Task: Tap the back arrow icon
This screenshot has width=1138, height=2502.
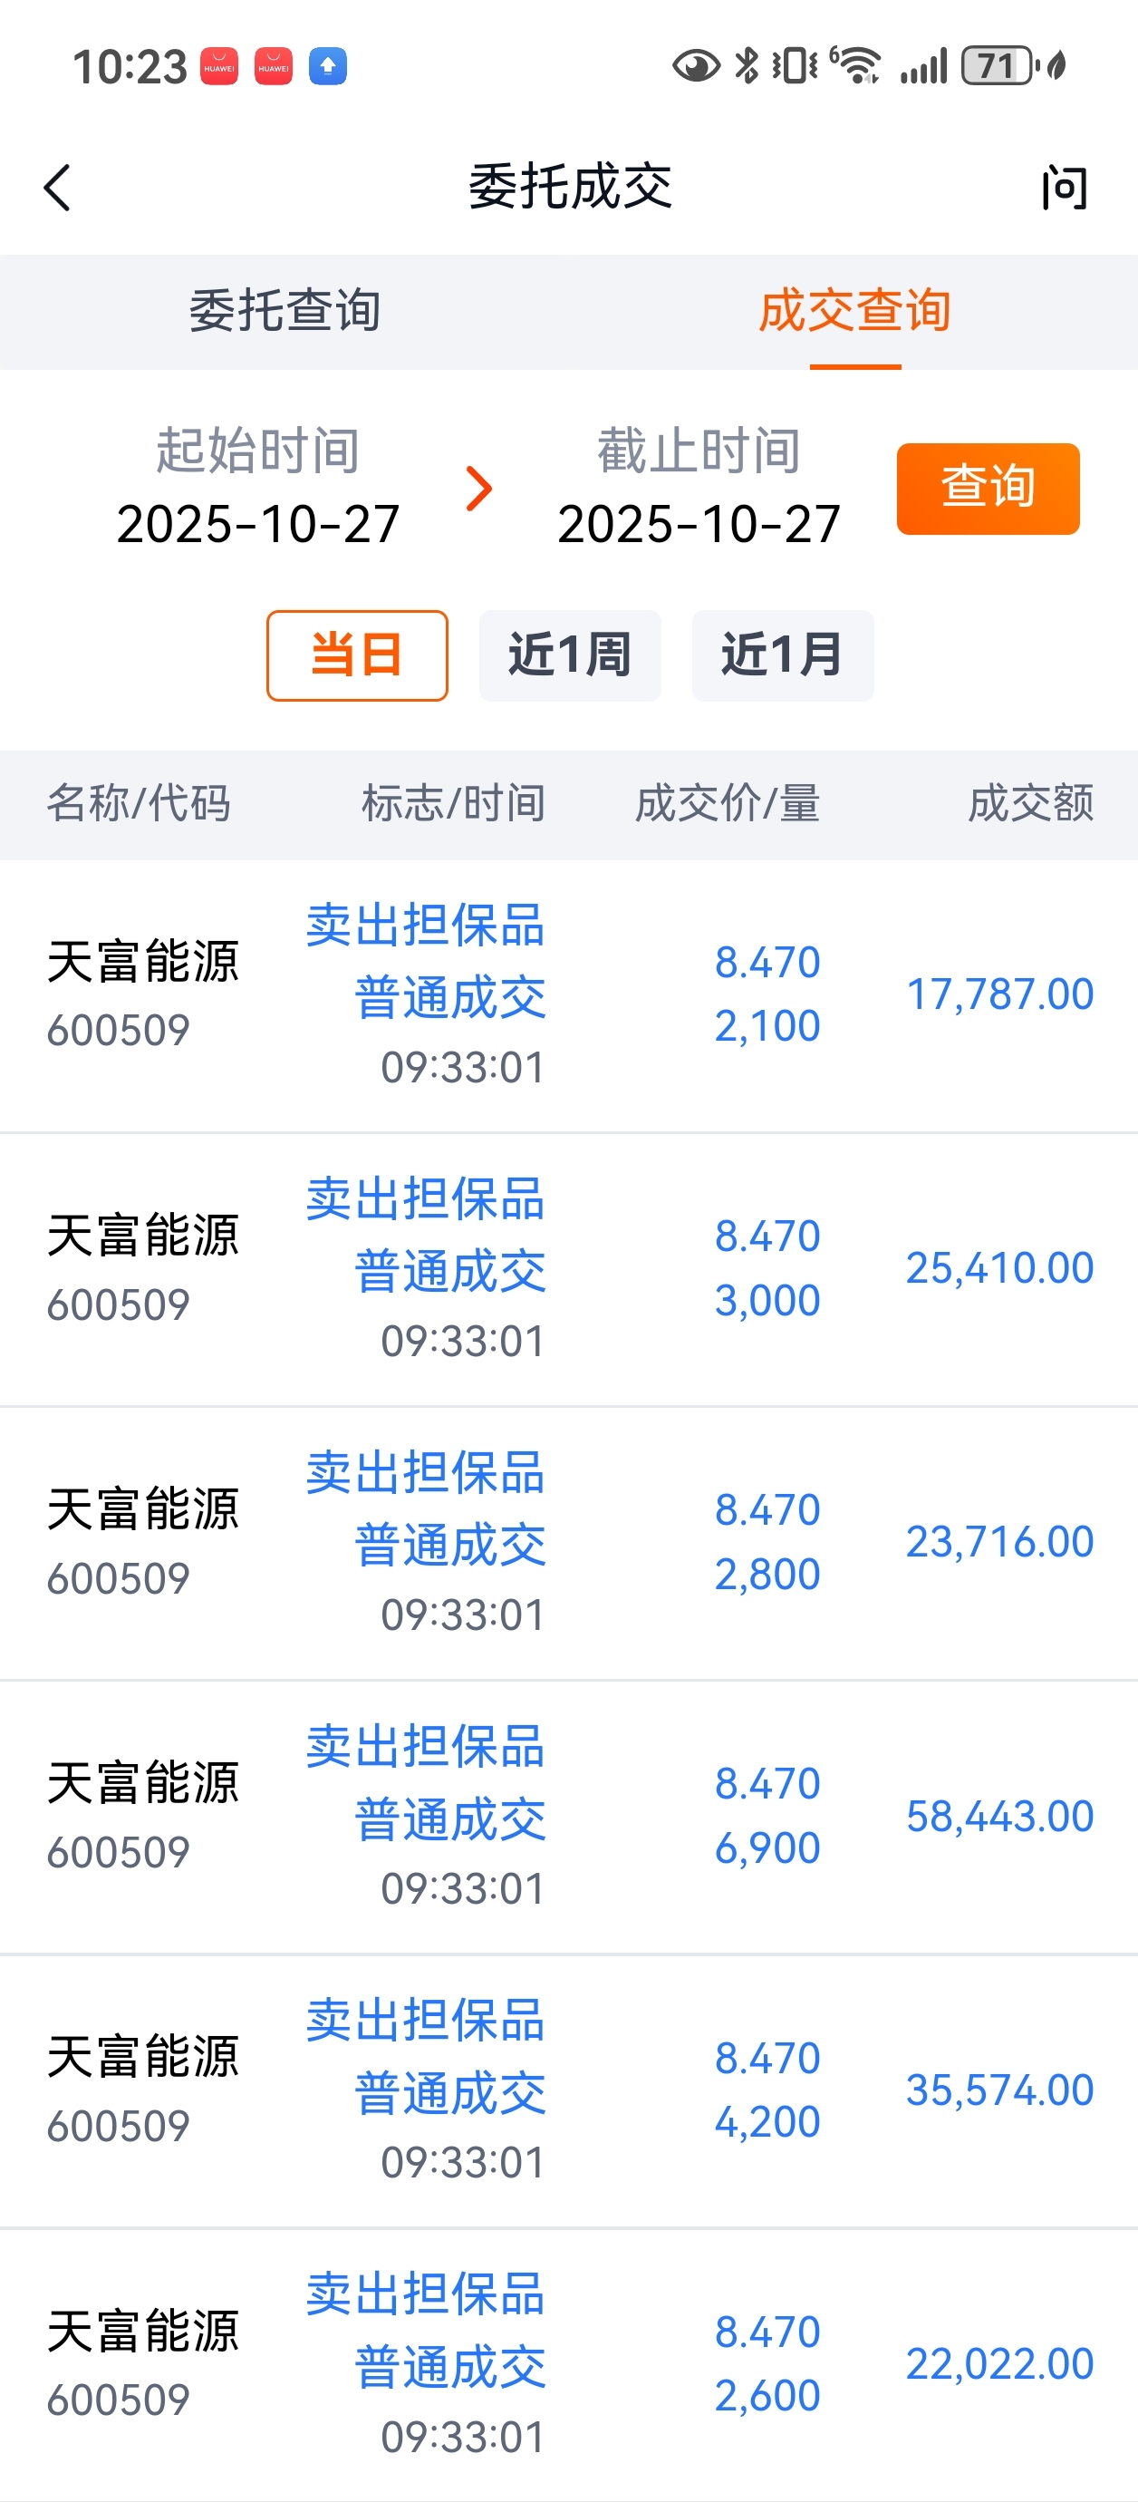Action: point(58,188)
